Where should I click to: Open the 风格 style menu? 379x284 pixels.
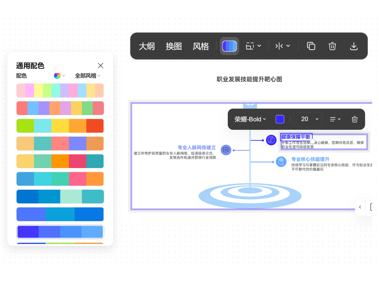click(x=201, y=46)
